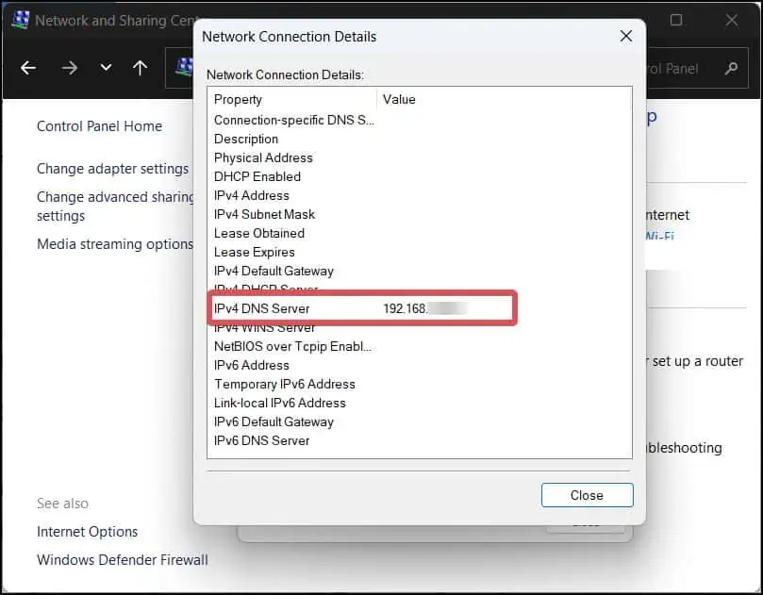Open Internet Options
This screenshot has width=763, height=595.
pos(87,531)
